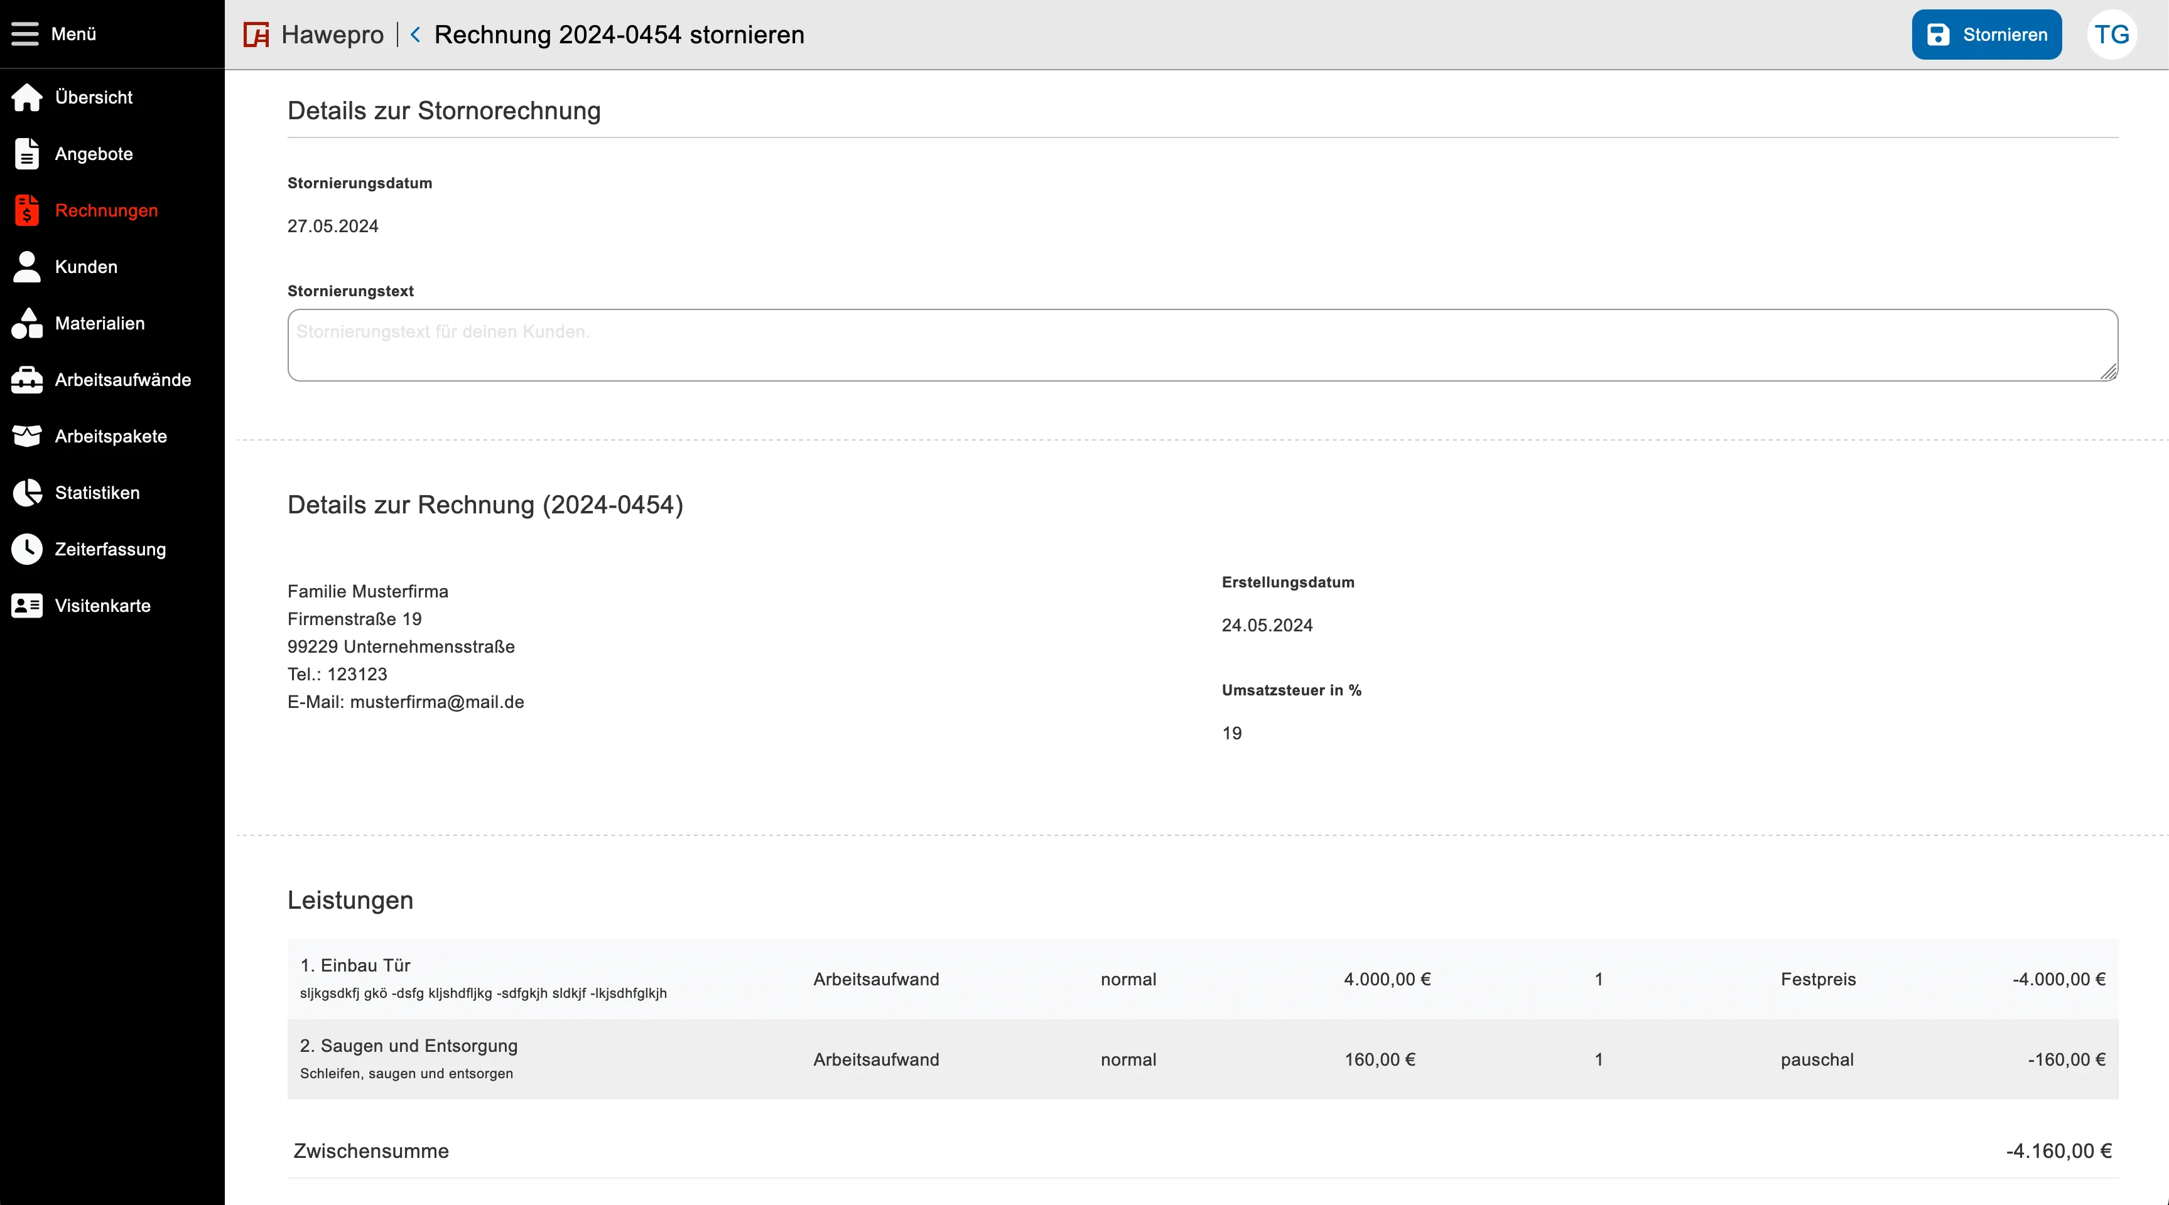The image size is (2169, 1205).
Task: Click the page title 'Rechnung 2024-0454 stornieren'
Action: pyautogui.click(x=619, y=35)
